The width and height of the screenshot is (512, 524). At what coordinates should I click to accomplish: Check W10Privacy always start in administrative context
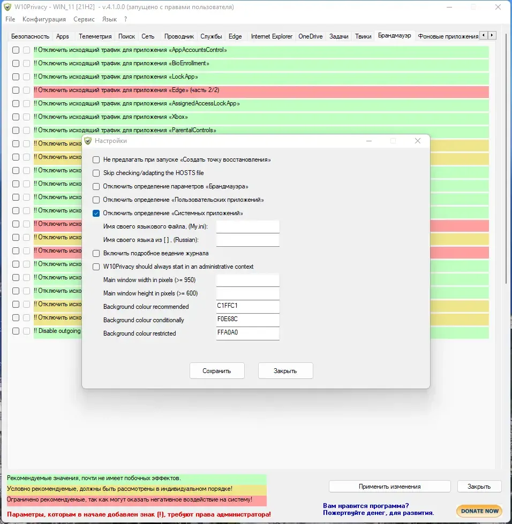coord(96,267)
